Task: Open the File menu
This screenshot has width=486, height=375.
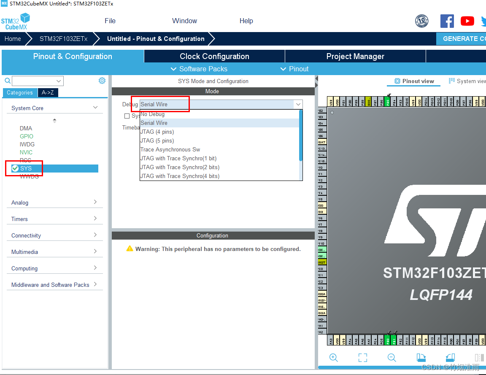Action: (x=110, y=21)
